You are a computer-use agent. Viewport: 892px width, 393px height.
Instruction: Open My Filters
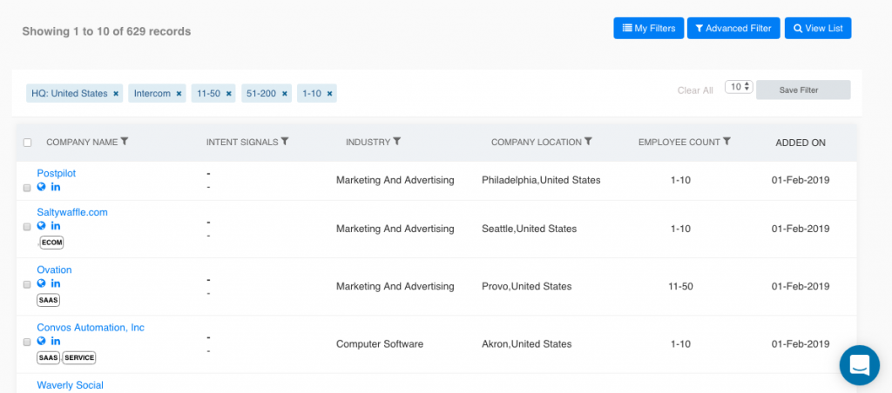coord(648,28)
